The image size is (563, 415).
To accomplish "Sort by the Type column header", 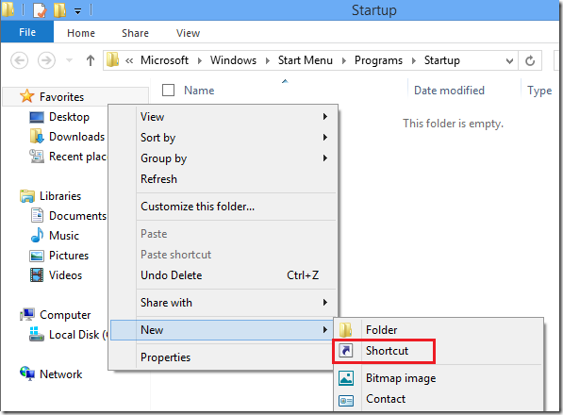I will coord(539,91).
